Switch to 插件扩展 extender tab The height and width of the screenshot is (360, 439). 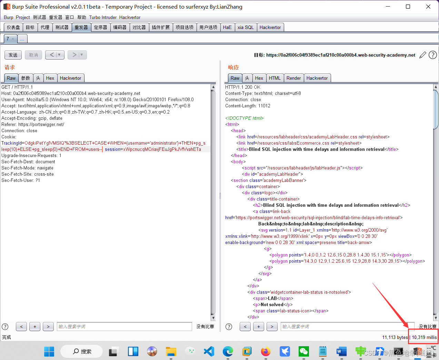click(161, 27)
